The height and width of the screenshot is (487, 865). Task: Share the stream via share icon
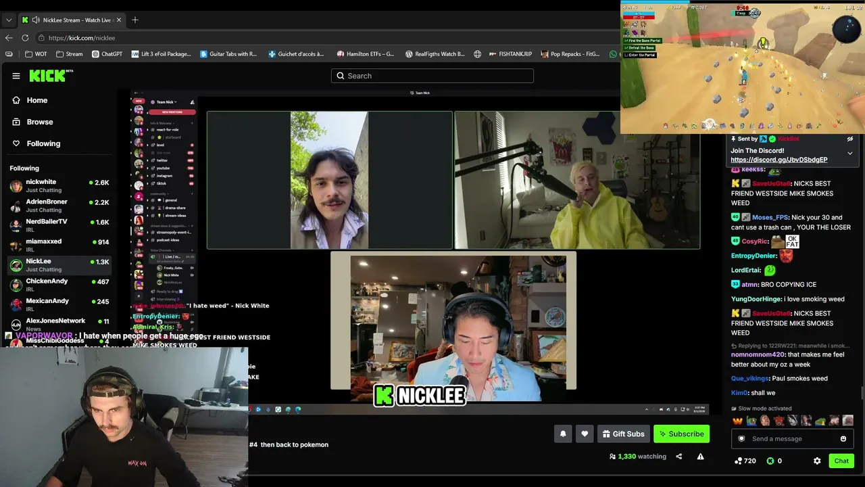pos(678,457)
